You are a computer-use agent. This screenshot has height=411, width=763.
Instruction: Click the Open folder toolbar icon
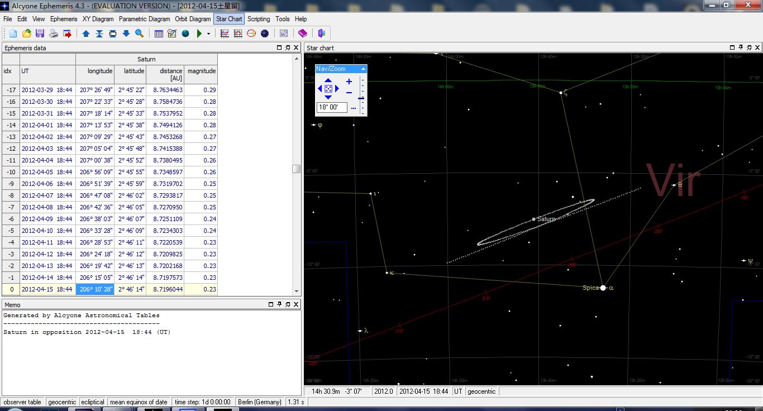[26, 34]
